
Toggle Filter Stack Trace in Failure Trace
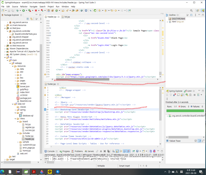tap(200, 141)
